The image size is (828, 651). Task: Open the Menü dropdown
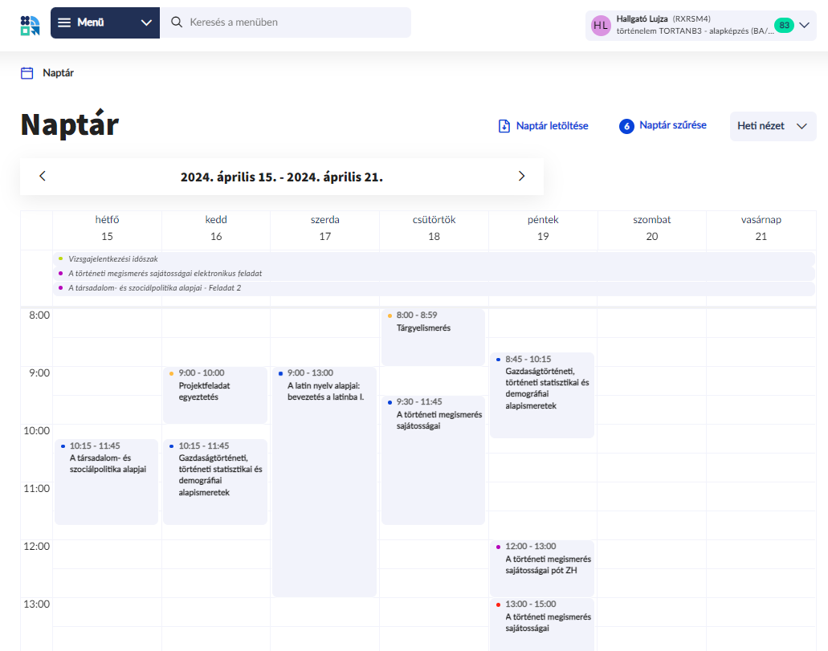pos(104,22)
